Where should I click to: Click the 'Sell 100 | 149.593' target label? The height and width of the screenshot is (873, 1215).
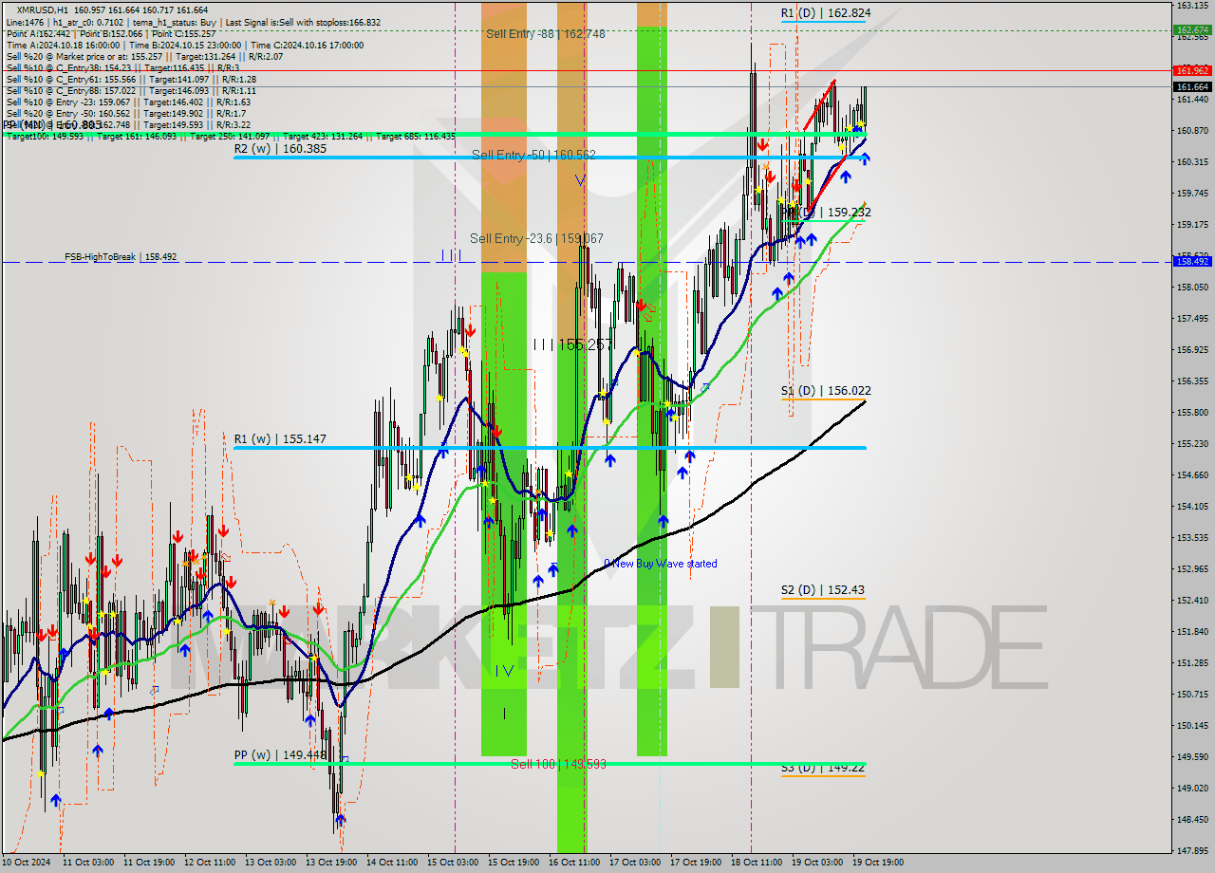[x=558, y=763]
